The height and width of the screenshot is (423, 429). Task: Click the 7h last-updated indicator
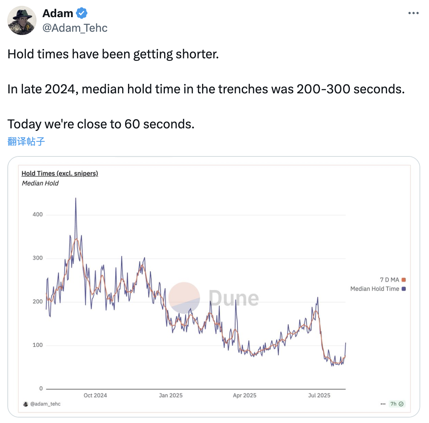click(393, 404)
